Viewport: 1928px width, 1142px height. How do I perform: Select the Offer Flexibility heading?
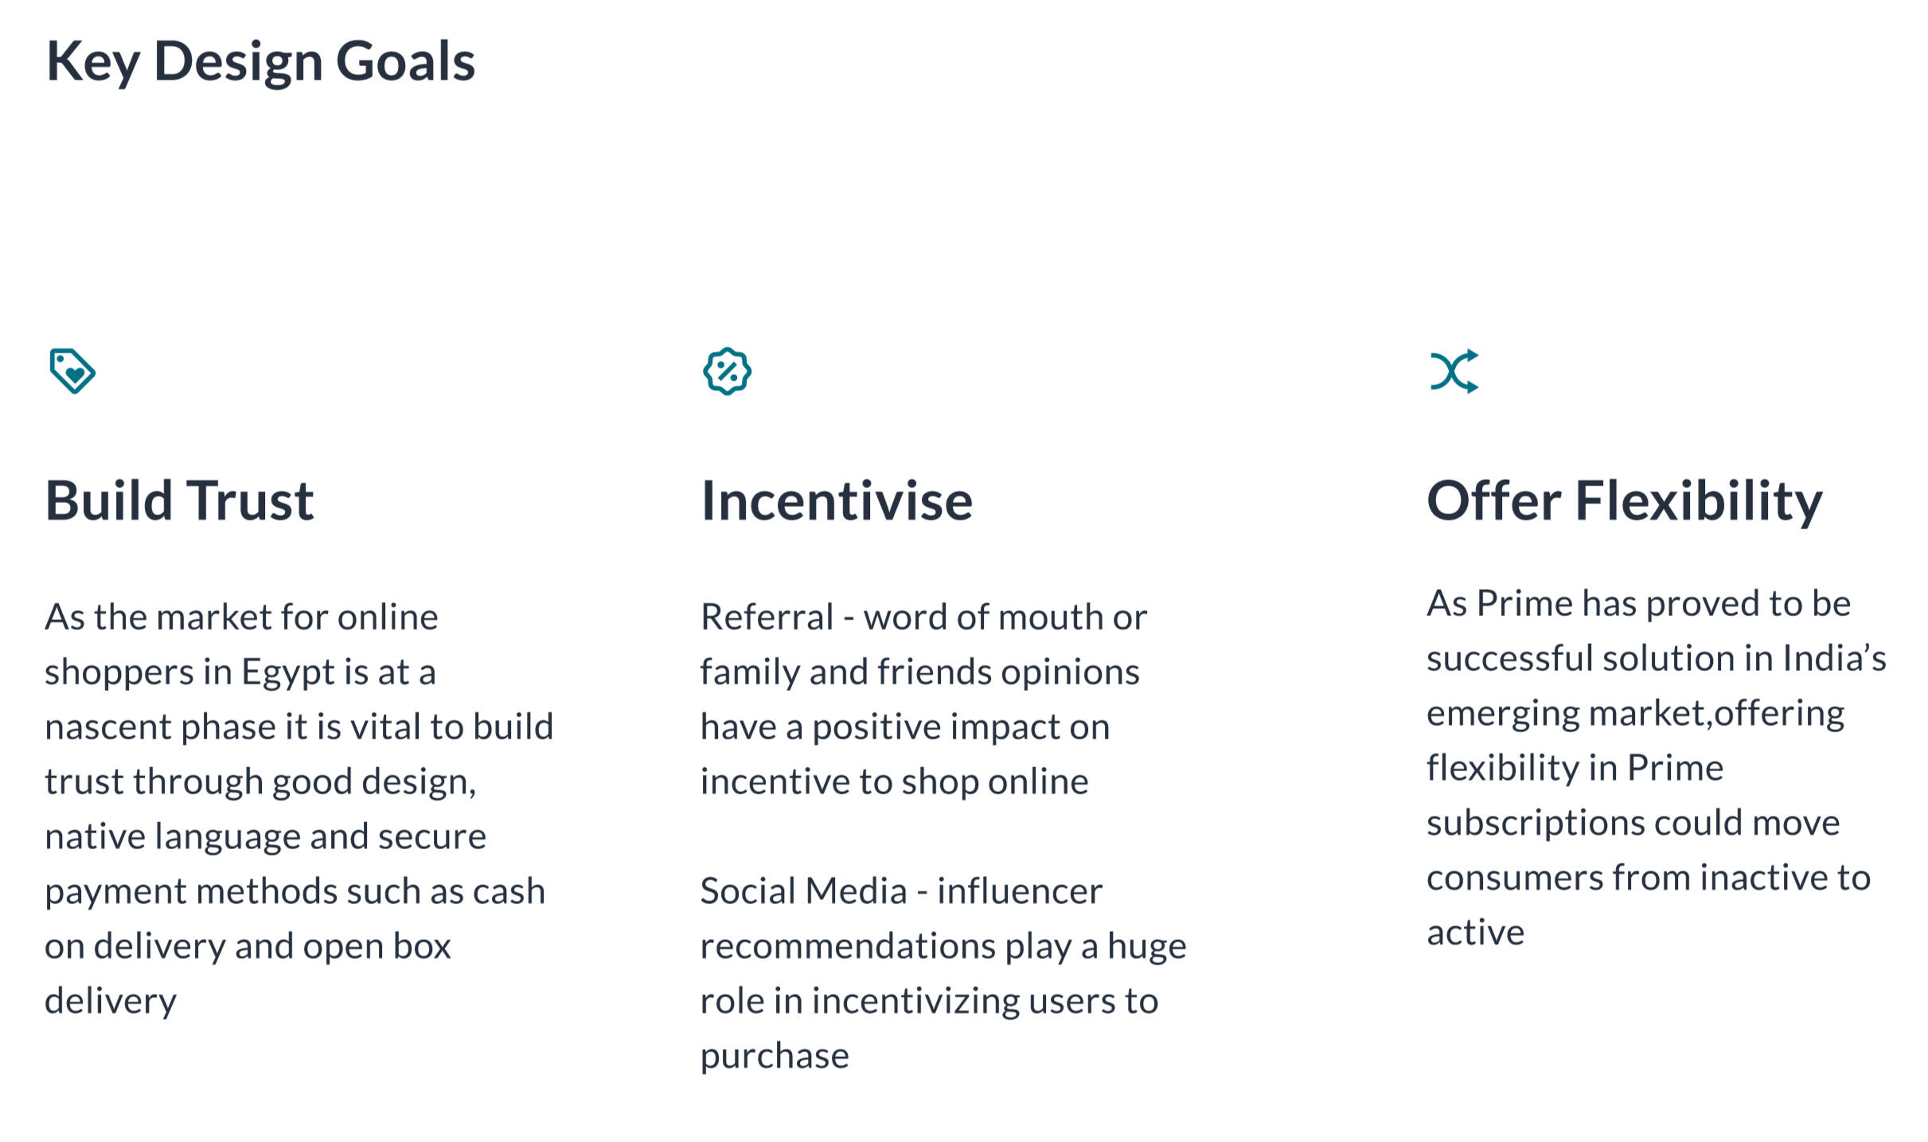pyautogui.click(x=1624, y=501)
